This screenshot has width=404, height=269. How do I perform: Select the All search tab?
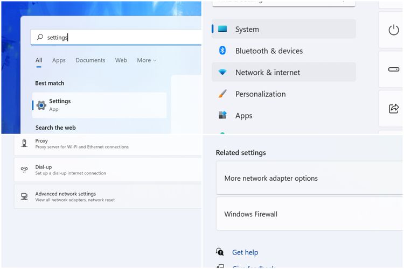pos(39,60)
